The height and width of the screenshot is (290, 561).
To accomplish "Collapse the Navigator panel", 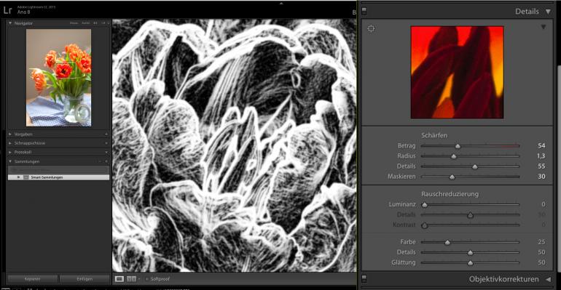I will [10, 23].
